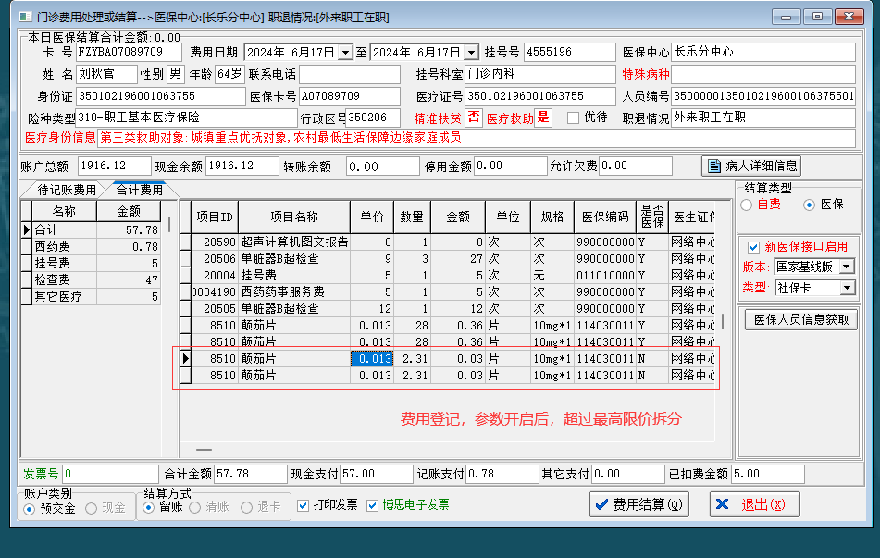The width and height of the screenshot is (880, 558).
Task: Click 退出(X) button
Action: pyautogui.click(x=755, y=504)
